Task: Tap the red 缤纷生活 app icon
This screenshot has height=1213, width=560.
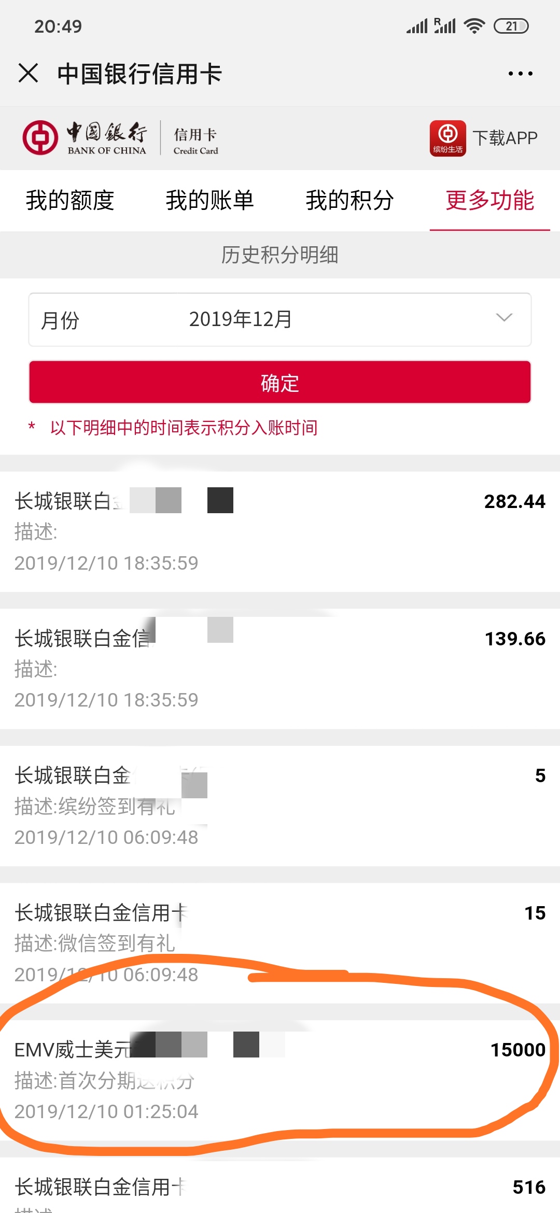Action: tap(448, 138)
